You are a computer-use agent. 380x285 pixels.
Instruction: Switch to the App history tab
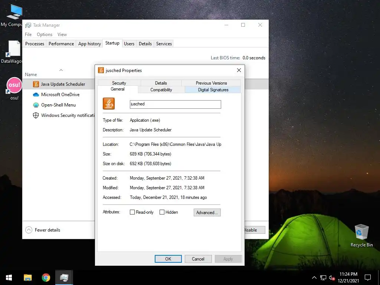pos(89,44)
